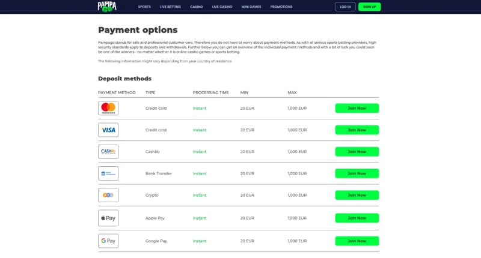This screenshot has height=258, width=481.
Task: Go to Live Betting section
Action: tap(170, 7)
